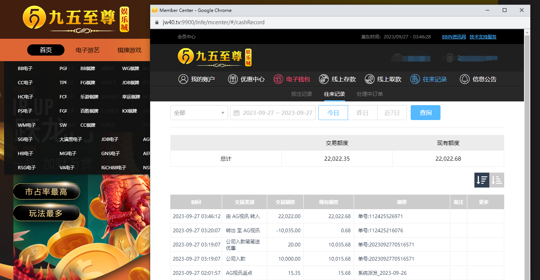Open the 电子钱包 wallet icon

(x=278, y=79)
